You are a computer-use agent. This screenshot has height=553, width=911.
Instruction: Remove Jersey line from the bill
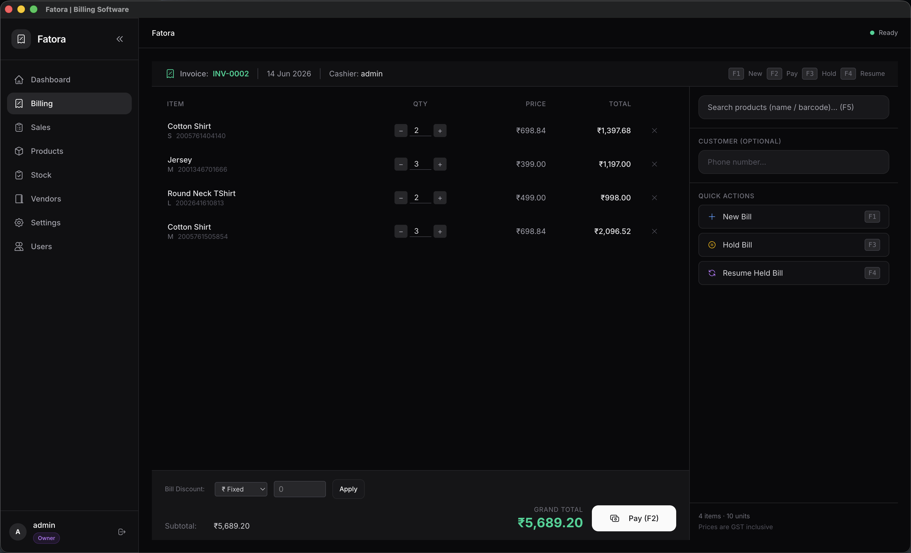click(x=655, y=164)
